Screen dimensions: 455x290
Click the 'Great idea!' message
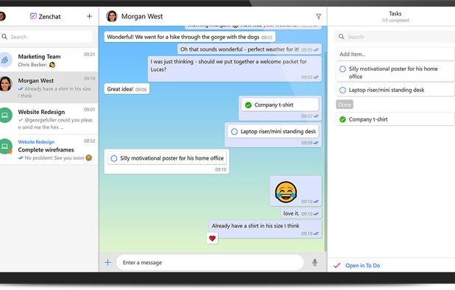coord(127,89)
